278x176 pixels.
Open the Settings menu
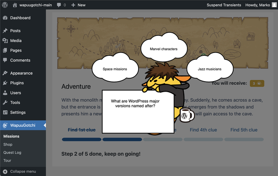(23, 112)
